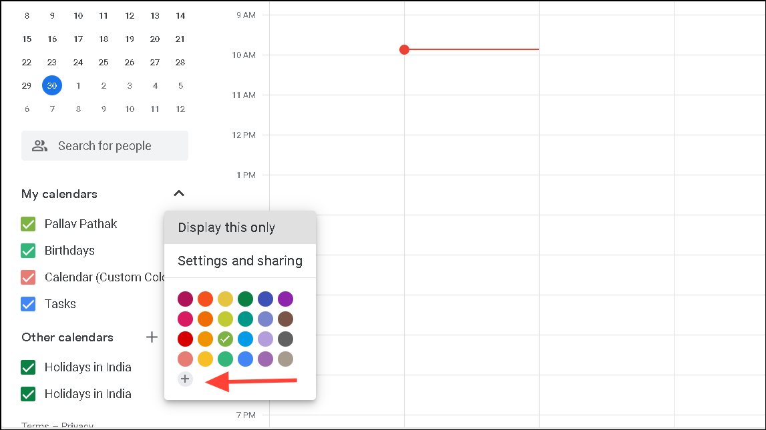Click the red current time marker dot
This screenshot has height=430, width=766.
pyautogui.click(x=404, y=49)
